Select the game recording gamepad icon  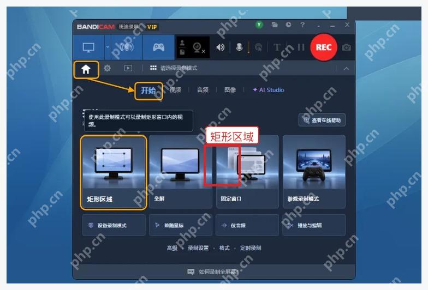tap(158, 47)
